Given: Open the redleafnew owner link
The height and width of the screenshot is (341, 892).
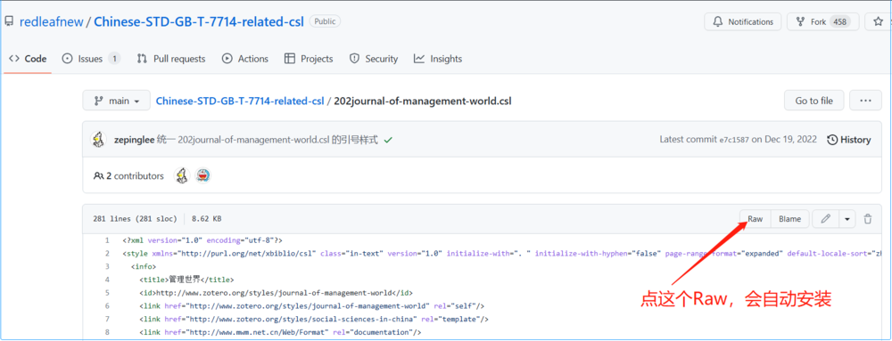Looking at the screenshot, I should pos(51,21).
